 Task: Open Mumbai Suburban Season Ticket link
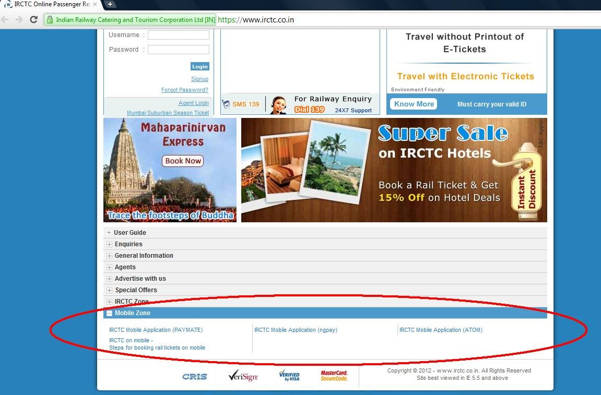168,113
